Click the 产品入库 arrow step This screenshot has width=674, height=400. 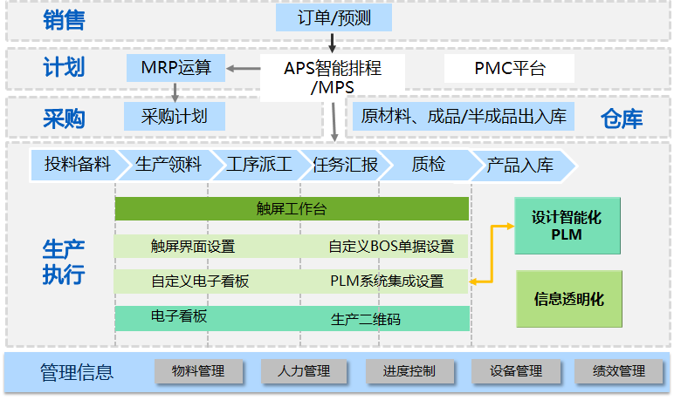point(521,165)
